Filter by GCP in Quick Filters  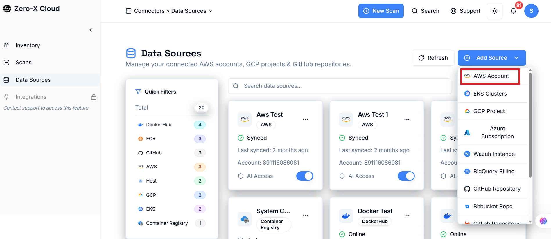pos(171,195)
